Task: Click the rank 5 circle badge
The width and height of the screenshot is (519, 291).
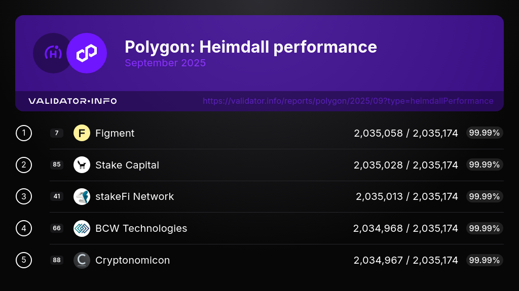Action: point(24,260)
